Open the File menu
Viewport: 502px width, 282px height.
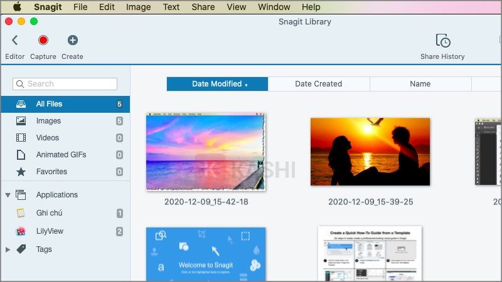click(x=80, y=7)
